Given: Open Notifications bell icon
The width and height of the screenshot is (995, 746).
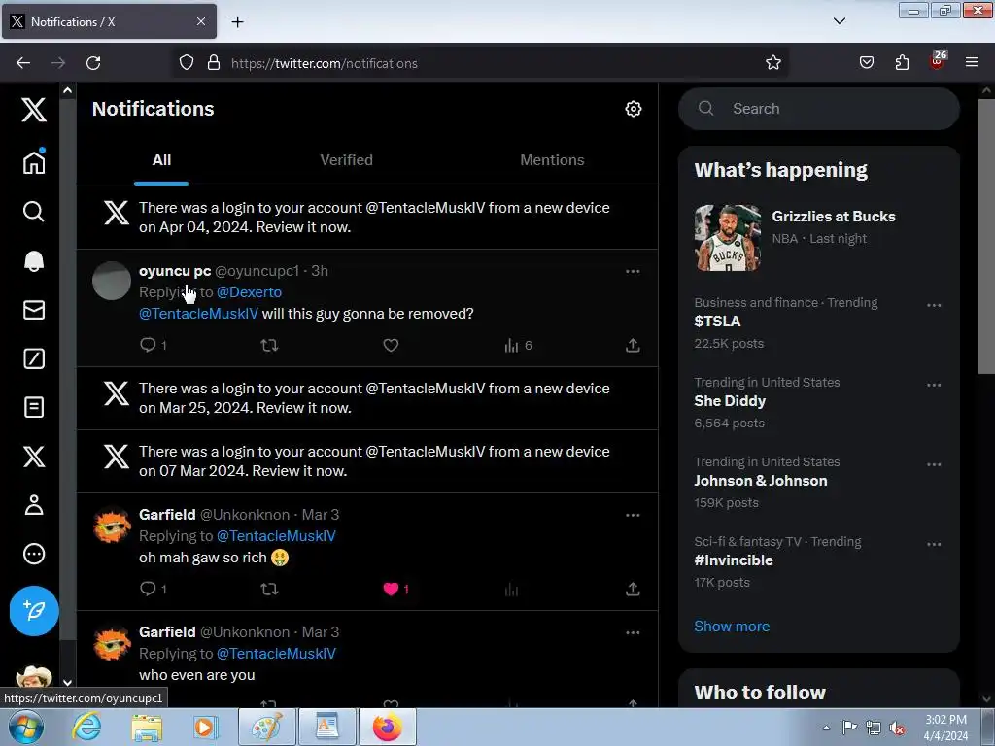Looking at the screenshot, I should (x=34, y=260).
